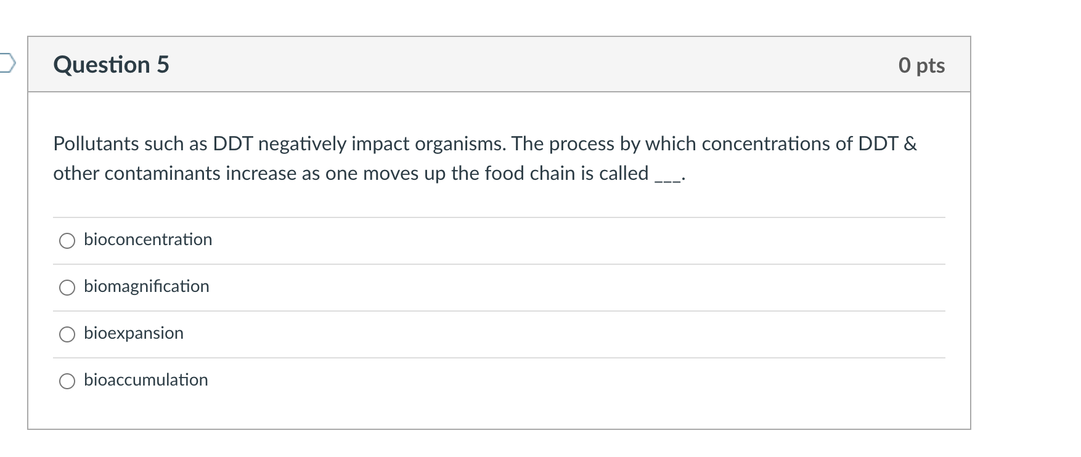Select the biomagnification radio button
The height and width of the screenshot is (457, 1081).
click(67, 286)
